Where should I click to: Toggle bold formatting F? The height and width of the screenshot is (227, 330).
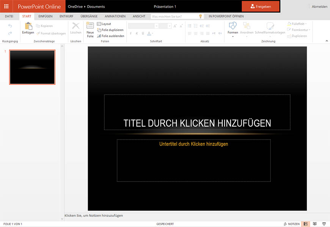tap(131, 33)
